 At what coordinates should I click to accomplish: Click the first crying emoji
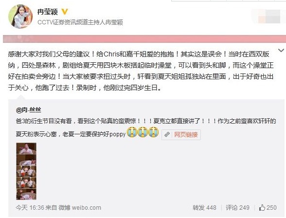[x=132, y=132]
